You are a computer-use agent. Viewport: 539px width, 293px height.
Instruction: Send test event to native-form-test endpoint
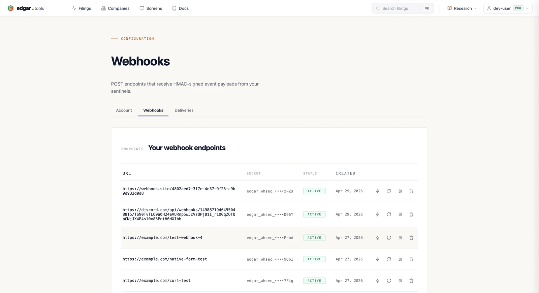[x=378, y=259]
